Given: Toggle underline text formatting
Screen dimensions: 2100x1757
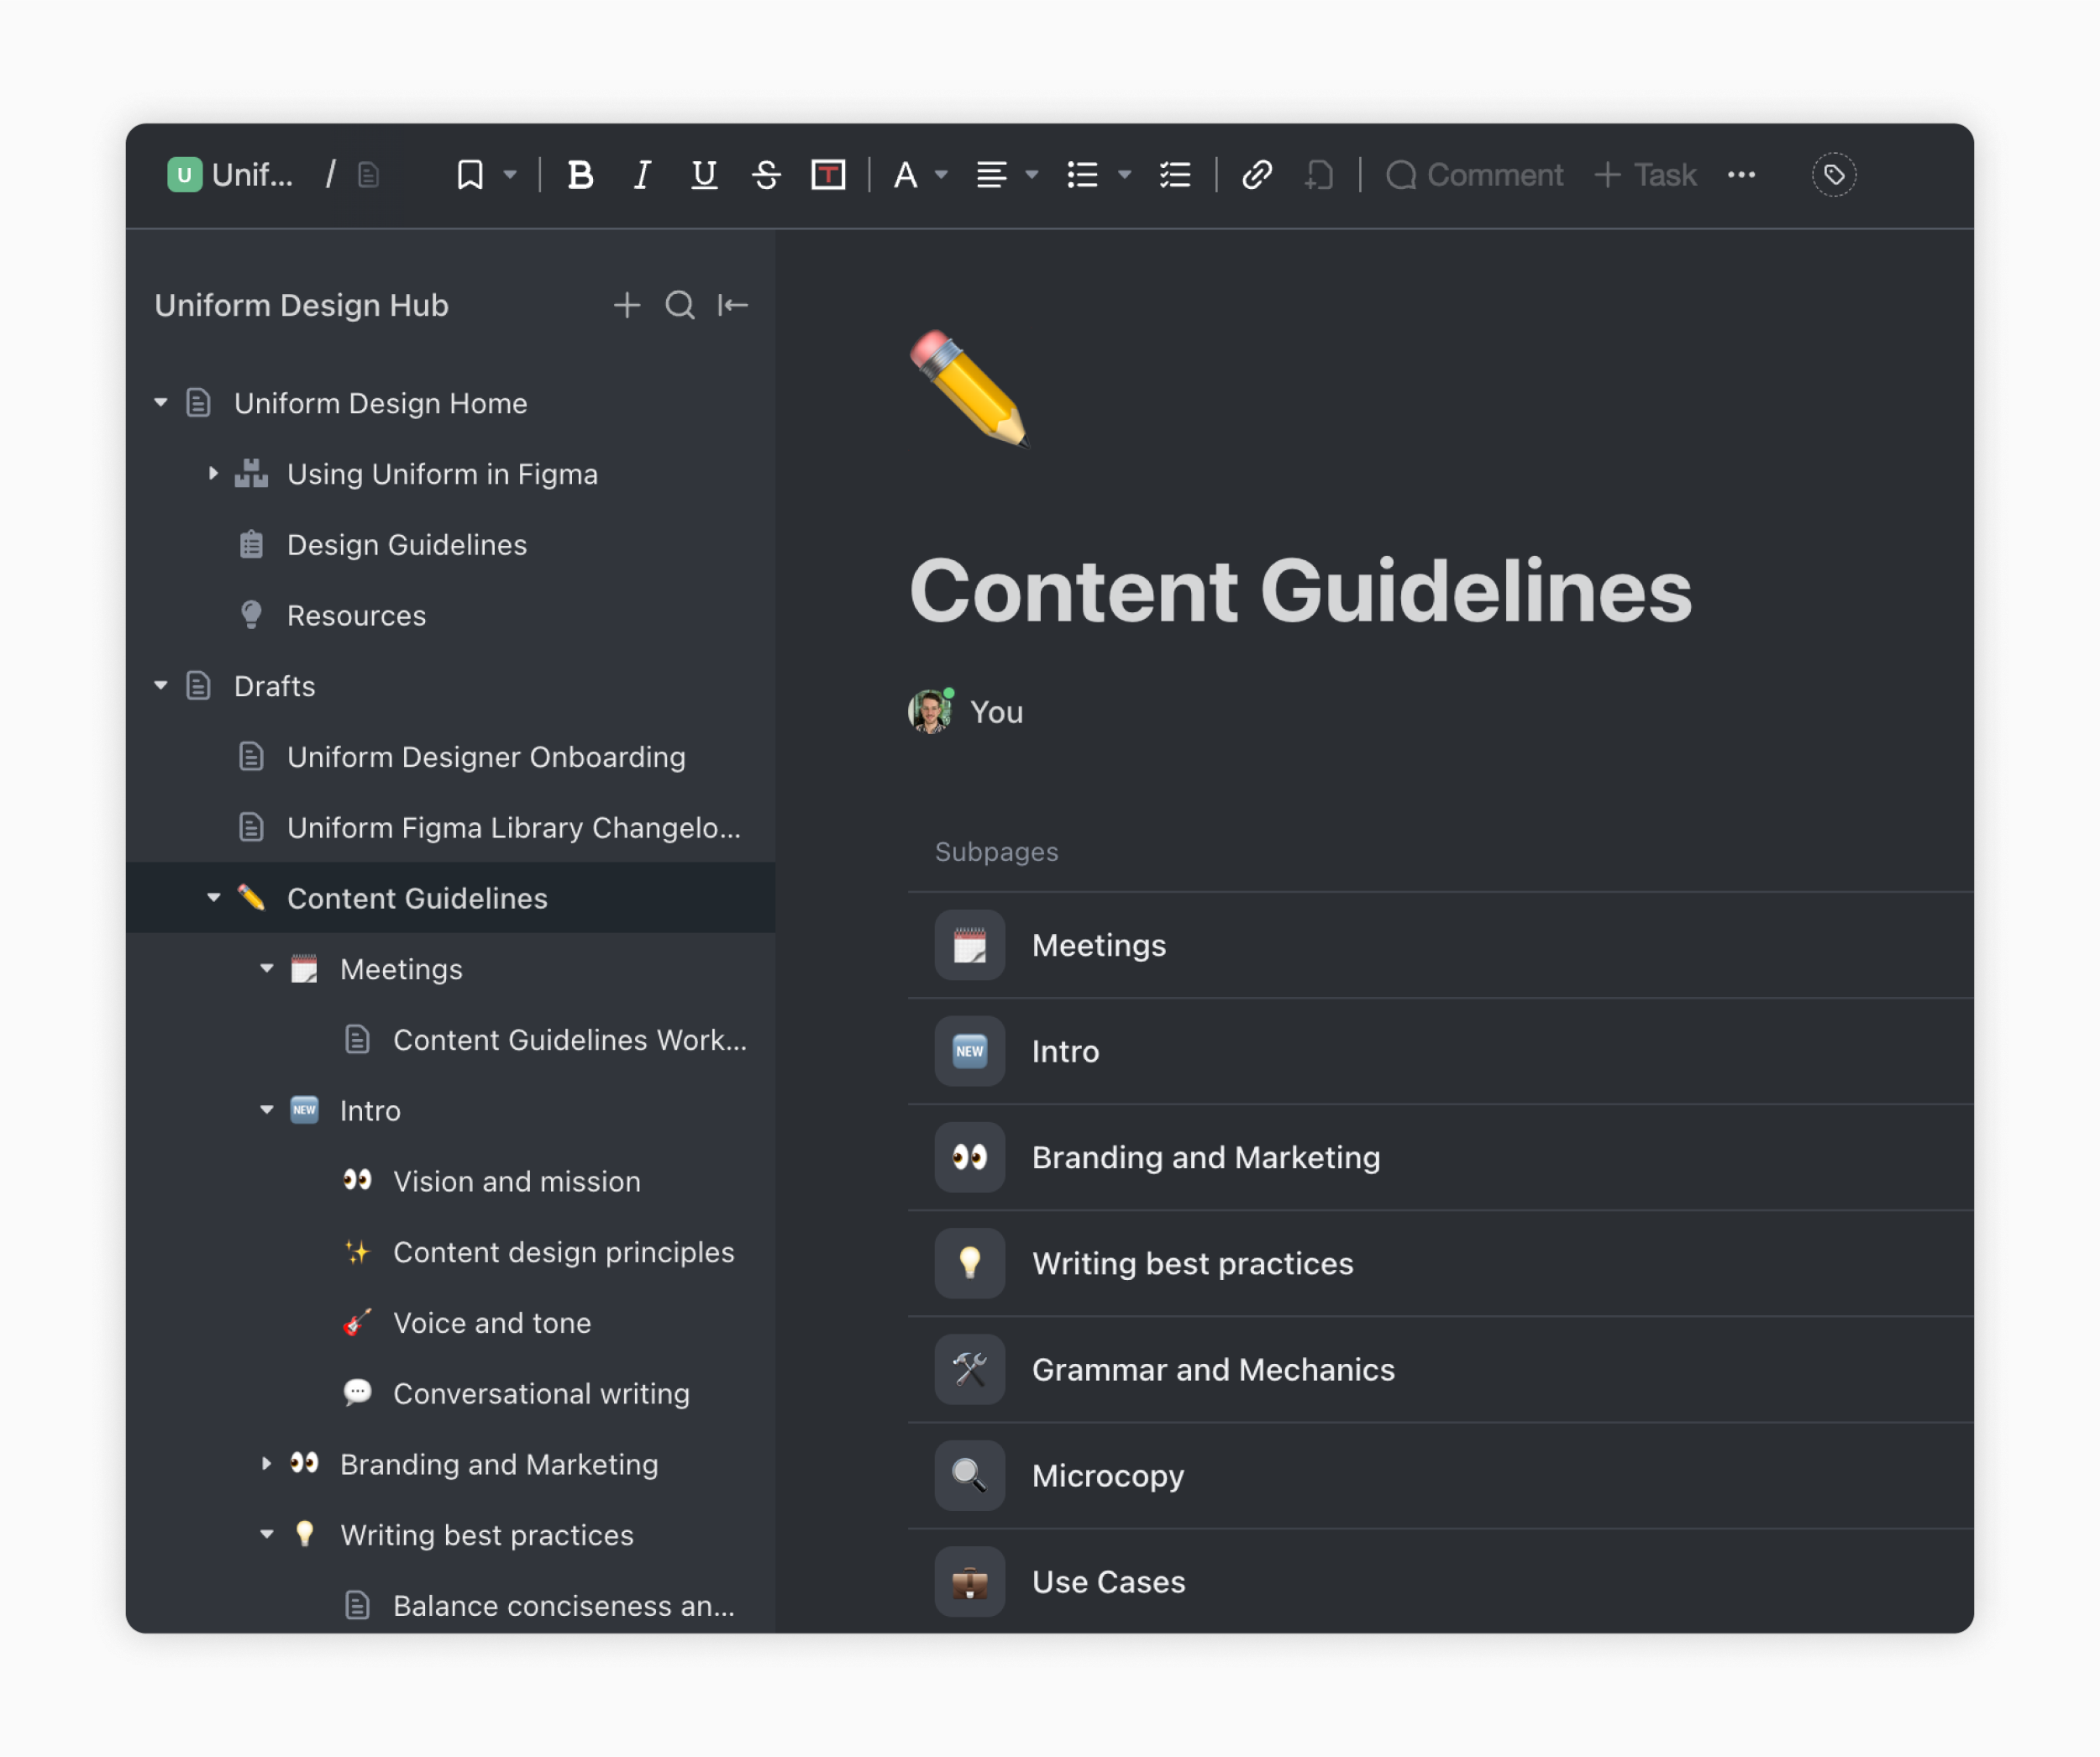Looking at the screenshot, I should (x=704, y=175).
